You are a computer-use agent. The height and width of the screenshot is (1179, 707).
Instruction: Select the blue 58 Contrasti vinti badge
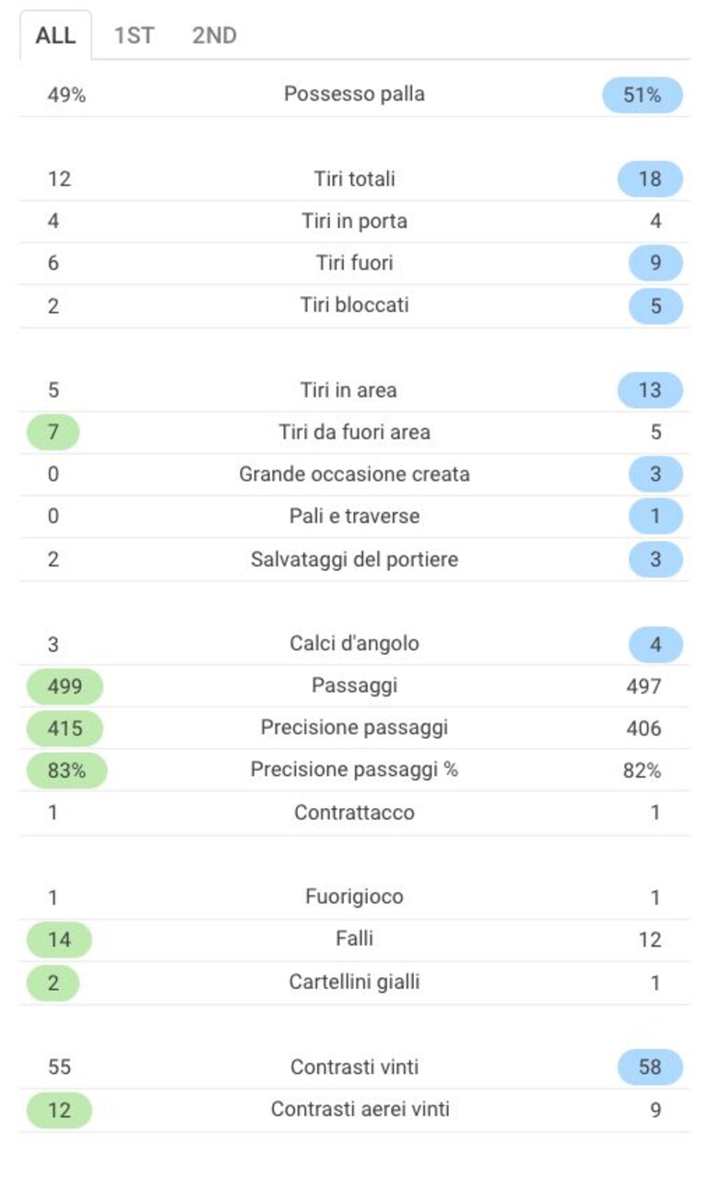(650, 1066)
